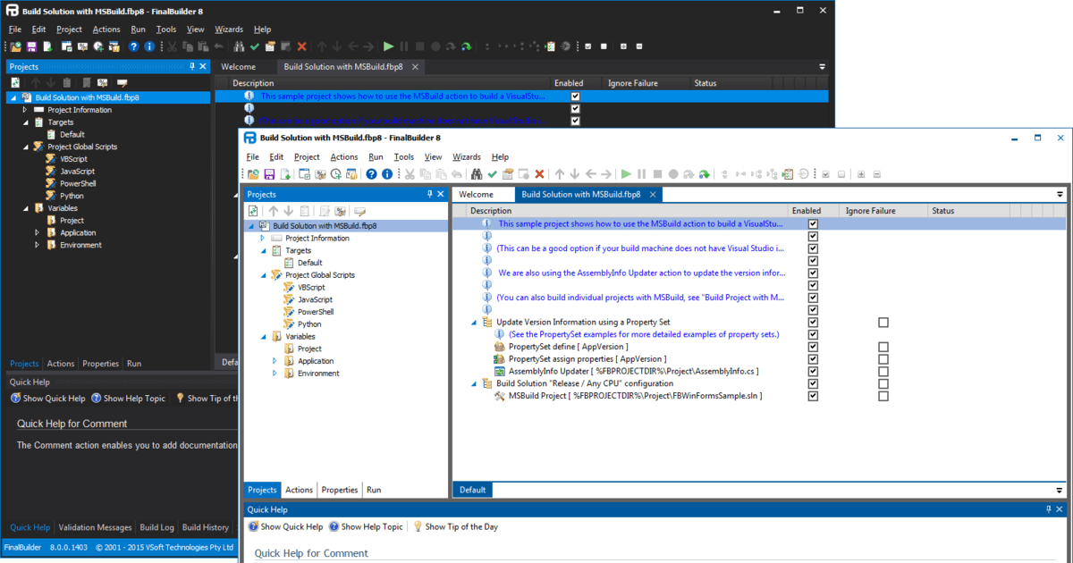Check Ignore Failure for AssemblyInfo Updater
1073x563 pixels.
click(x=883, y=372)
